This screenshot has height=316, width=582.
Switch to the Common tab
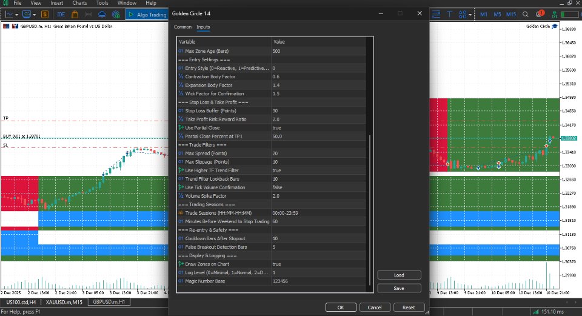pyautogui.click(x=182, y=27)
